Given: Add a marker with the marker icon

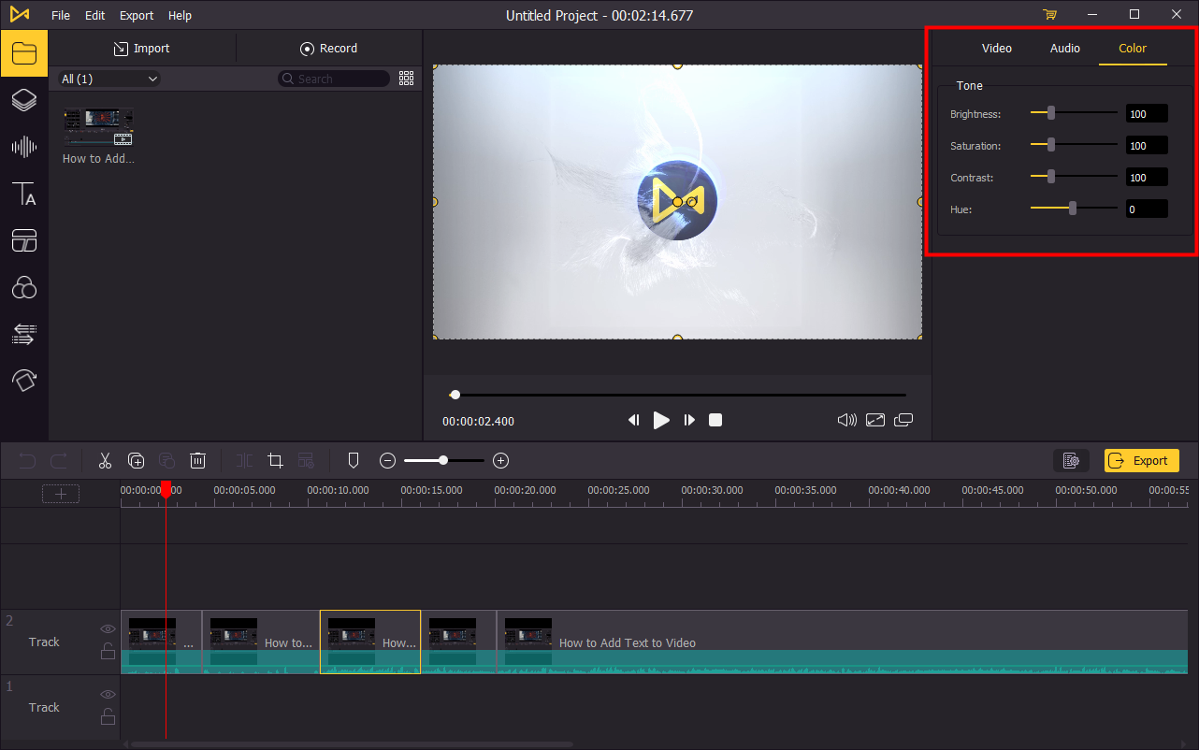Looking at the screenshot, I should 354,460.
